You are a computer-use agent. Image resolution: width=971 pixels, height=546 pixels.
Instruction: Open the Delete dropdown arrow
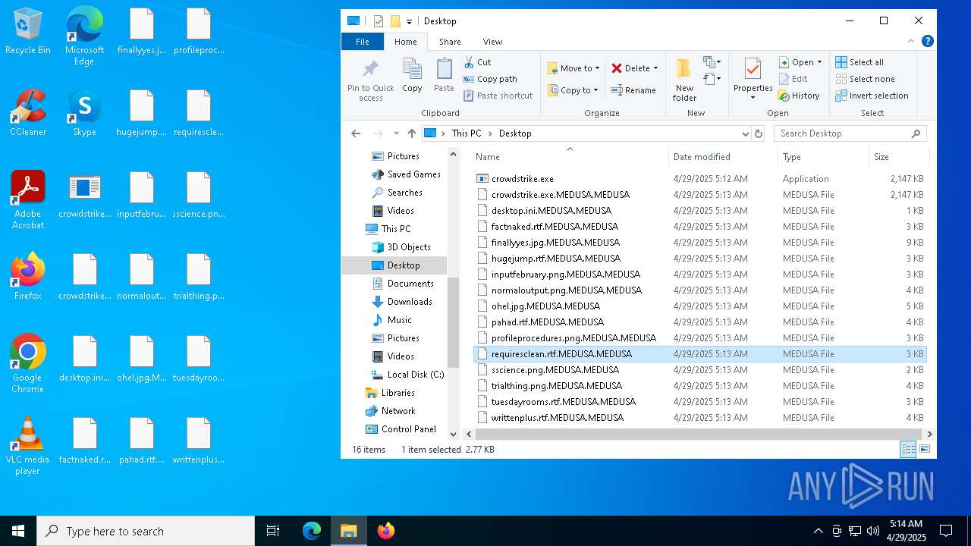[655, 68]
